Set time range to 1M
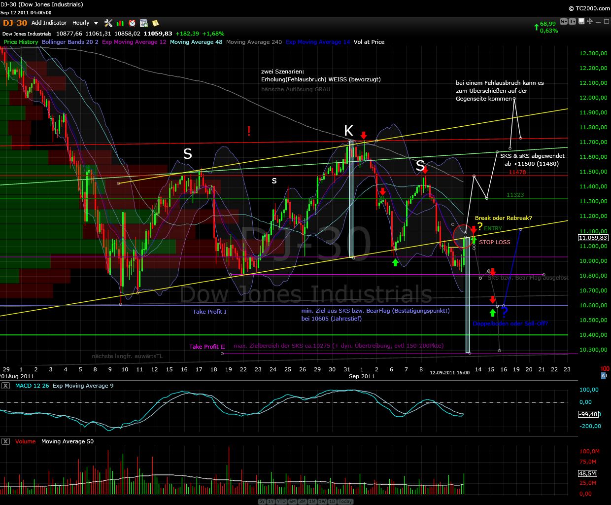 tap(312, 502)
